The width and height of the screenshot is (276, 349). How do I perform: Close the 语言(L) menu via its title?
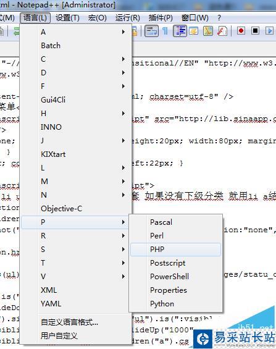pyautogui.click(x=35, y=17)
